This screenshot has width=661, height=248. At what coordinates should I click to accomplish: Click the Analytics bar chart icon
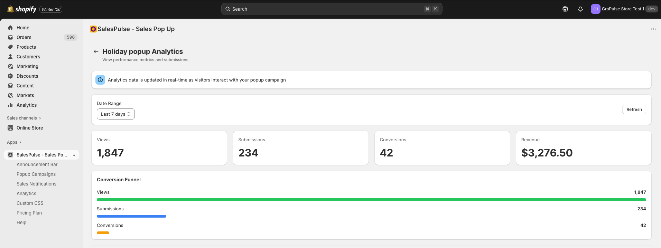click(x=10, y=105)
